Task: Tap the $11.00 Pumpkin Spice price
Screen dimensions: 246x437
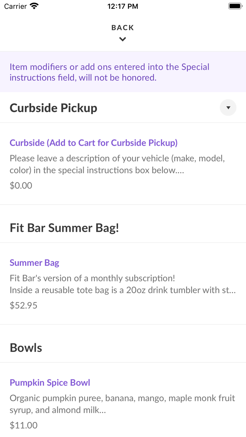Action: [x=23, y=425]
